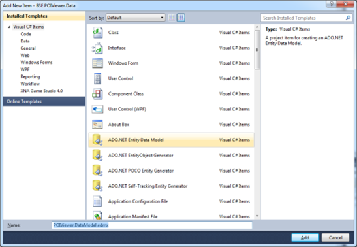Click the scrollbar down arrow

[257, 216]
